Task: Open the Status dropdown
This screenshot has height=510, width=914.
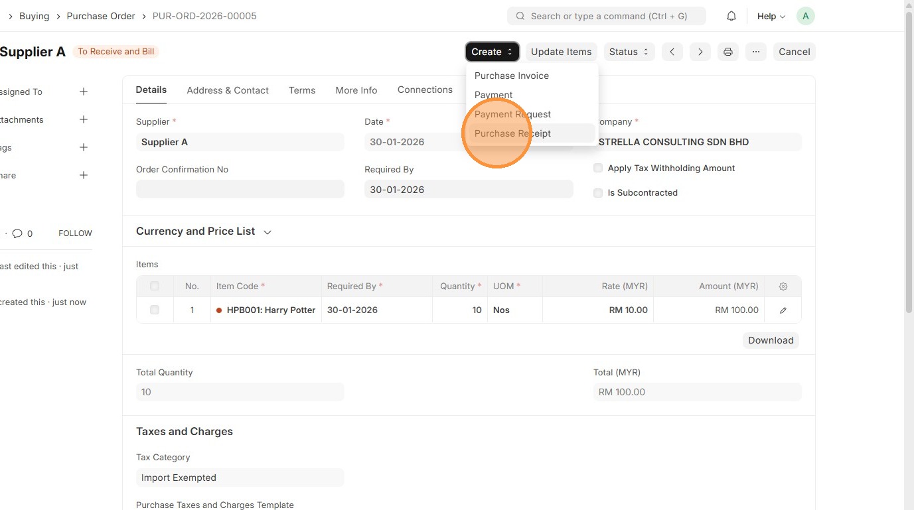Action: click(x=629, y=52)
